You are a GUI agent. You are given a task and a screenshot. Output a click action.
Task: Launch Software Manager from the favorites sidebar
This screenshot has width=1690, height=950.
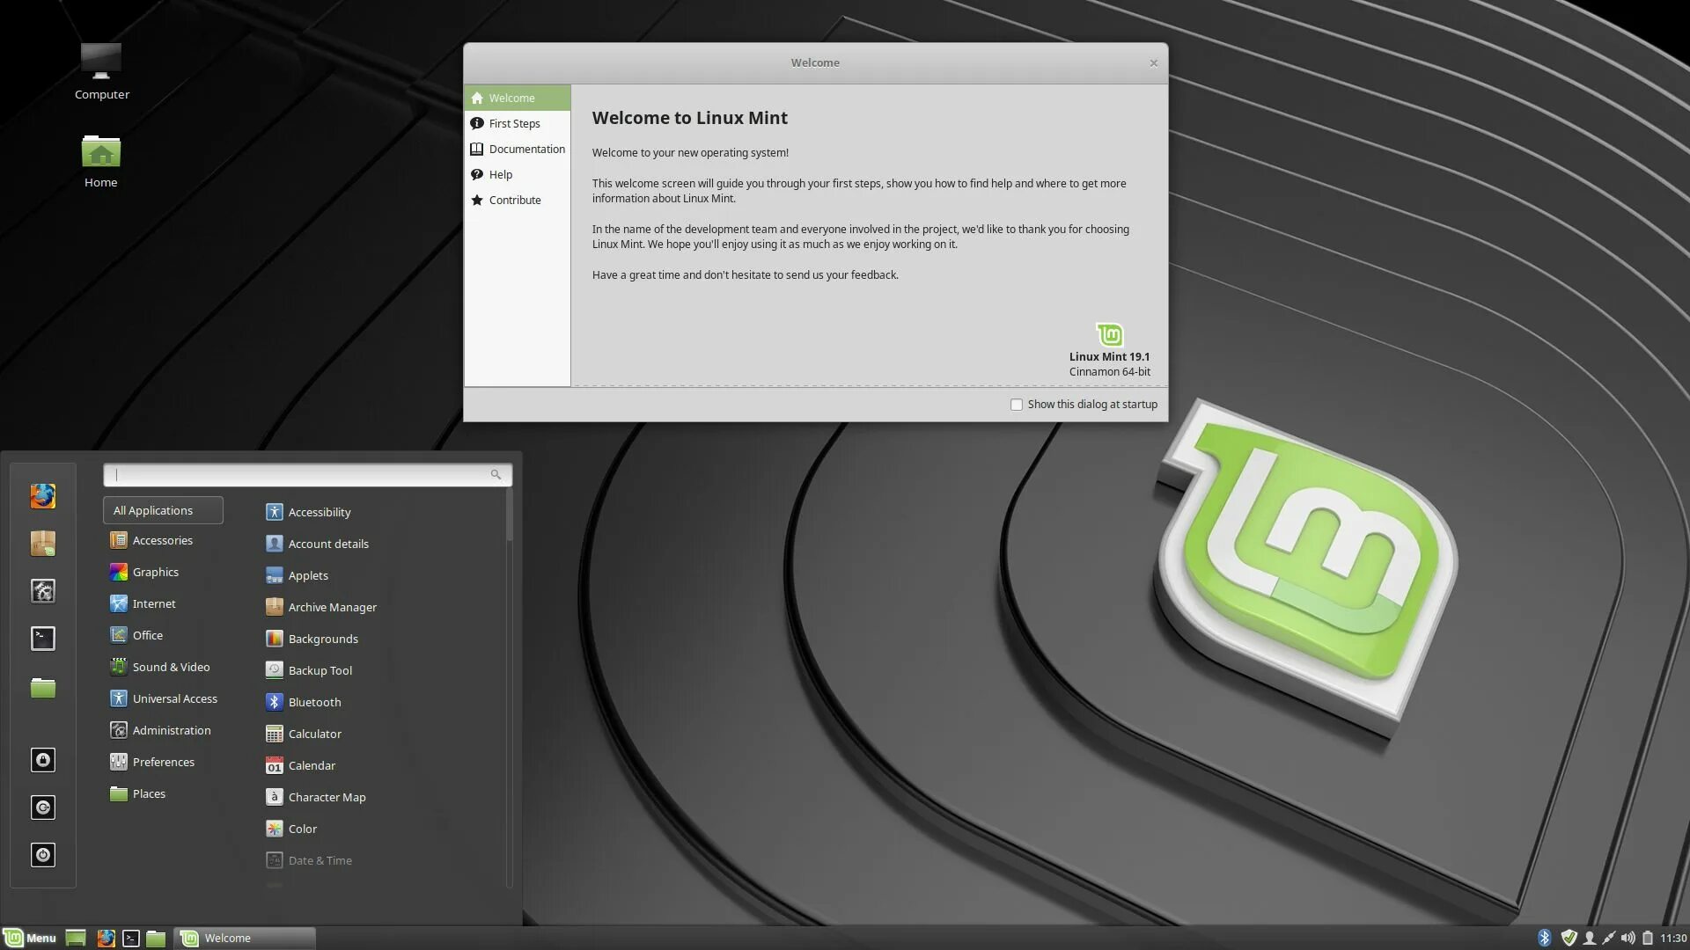coord(42,544)
